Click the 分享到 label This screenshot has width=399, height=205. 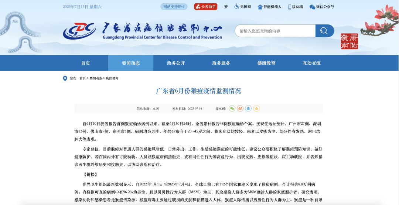coord(221,109)
